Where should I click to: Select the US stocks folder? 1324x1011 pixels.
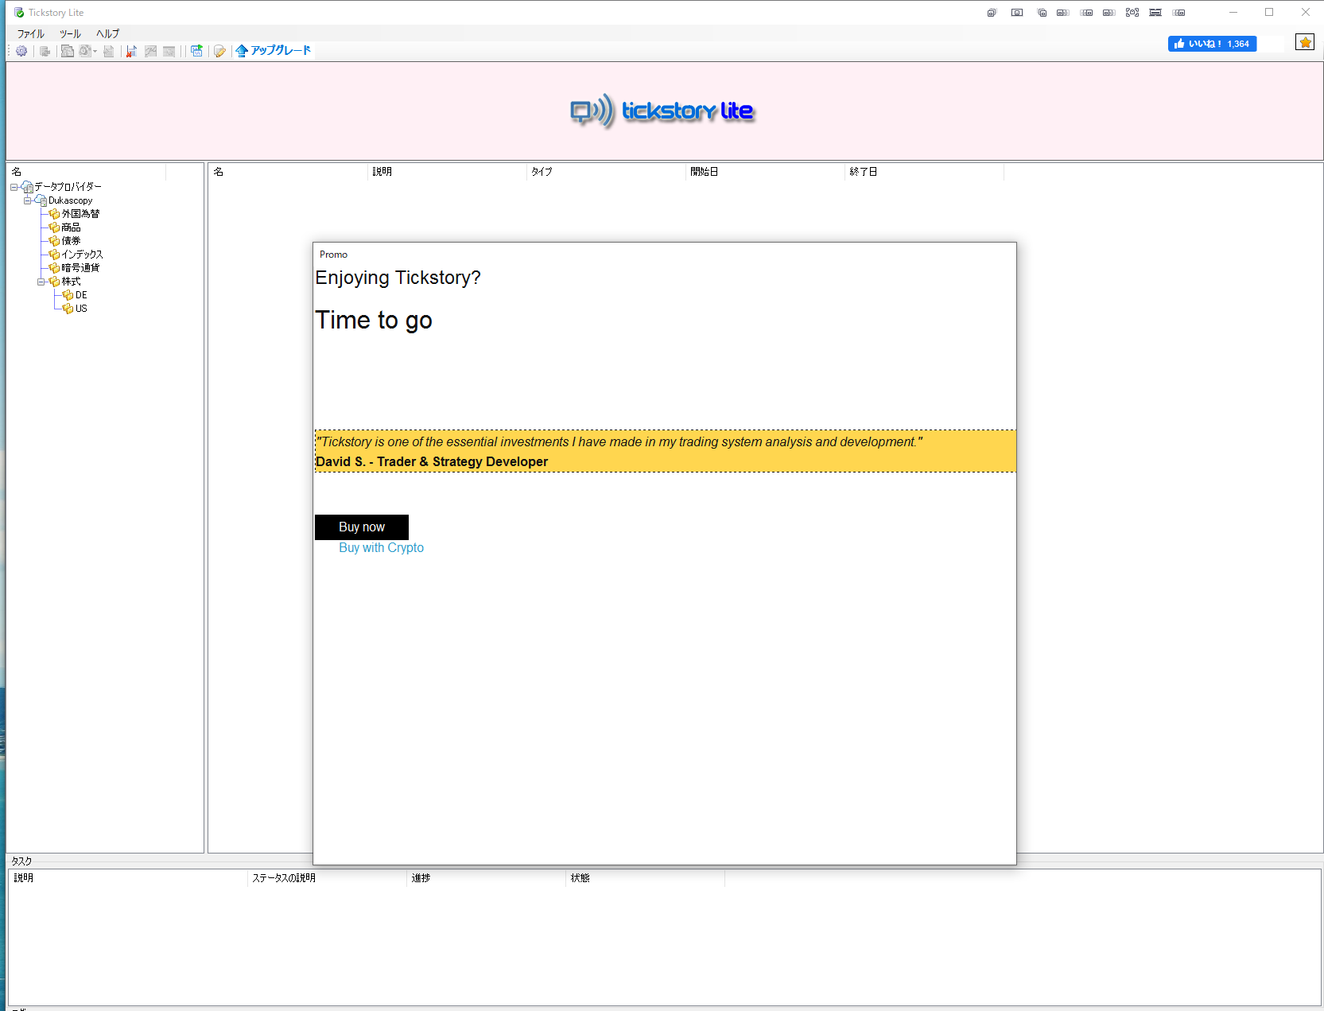81,309
